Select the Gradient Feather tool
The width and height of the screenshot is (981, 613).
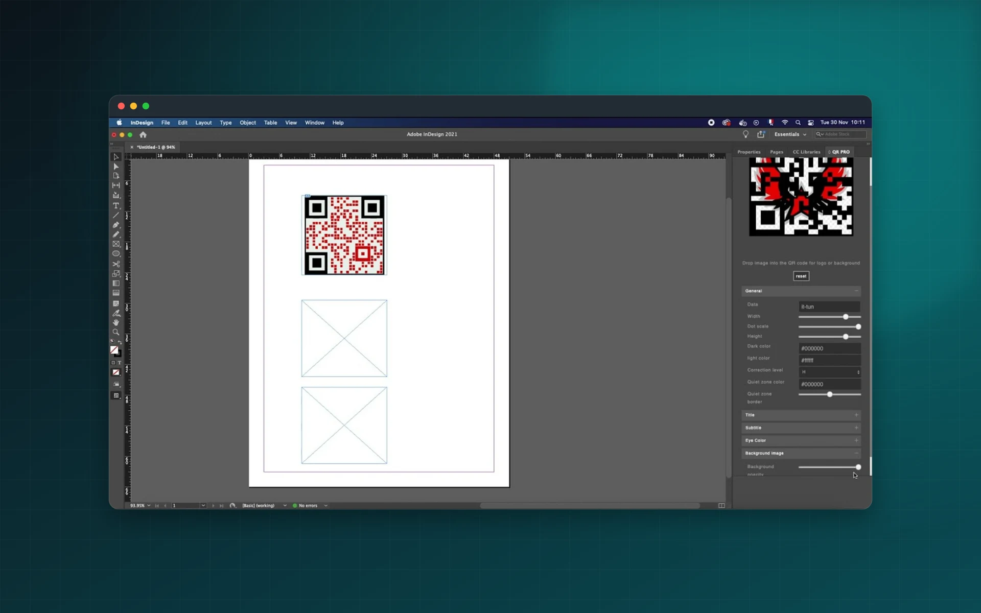point(116,293)
